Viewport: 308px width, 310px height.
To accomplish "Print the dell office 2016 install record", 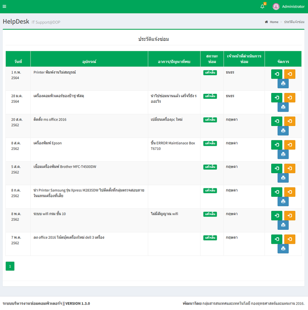I will click(x=283, y=249).
